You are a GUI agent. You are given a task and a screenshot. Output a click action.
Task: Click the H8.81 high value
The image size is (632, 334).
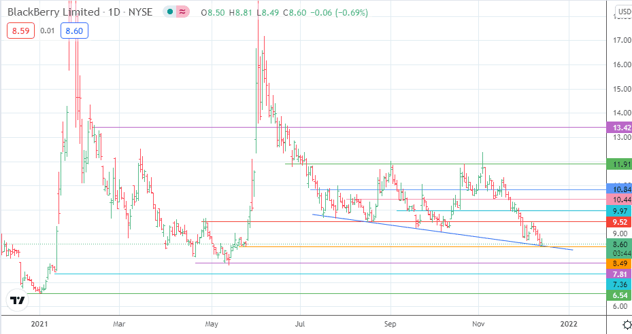240,13
